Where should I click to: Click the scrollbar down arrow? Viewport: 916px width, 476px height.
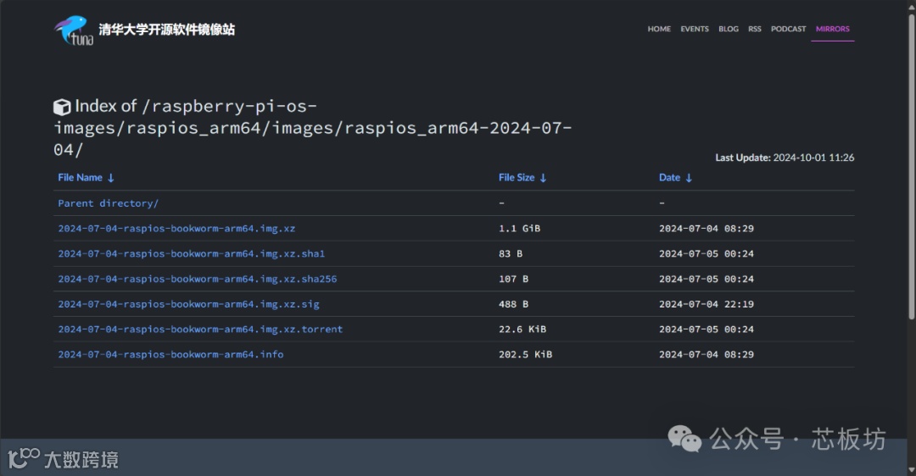911,470
